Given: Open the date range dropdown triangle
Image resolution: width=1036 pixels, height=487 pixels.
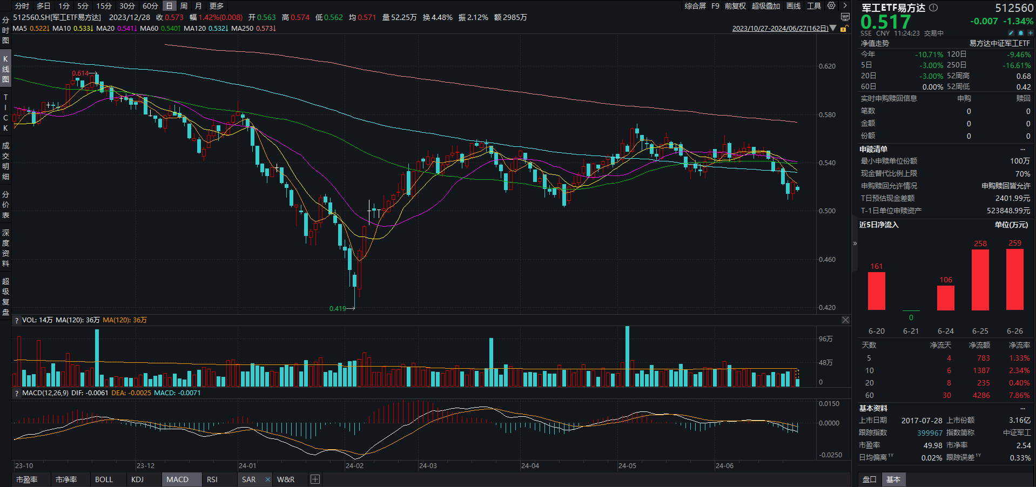Looking at the screenshot, I should (833, 29).
